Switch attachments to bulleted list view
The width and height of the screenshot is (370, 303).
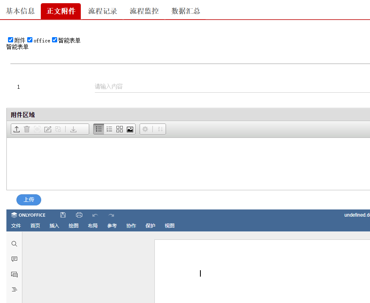pos(99,129)
